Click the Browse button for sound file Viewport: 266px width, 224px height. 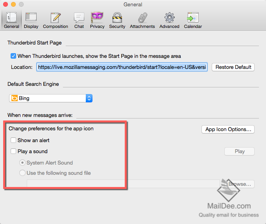239,184
